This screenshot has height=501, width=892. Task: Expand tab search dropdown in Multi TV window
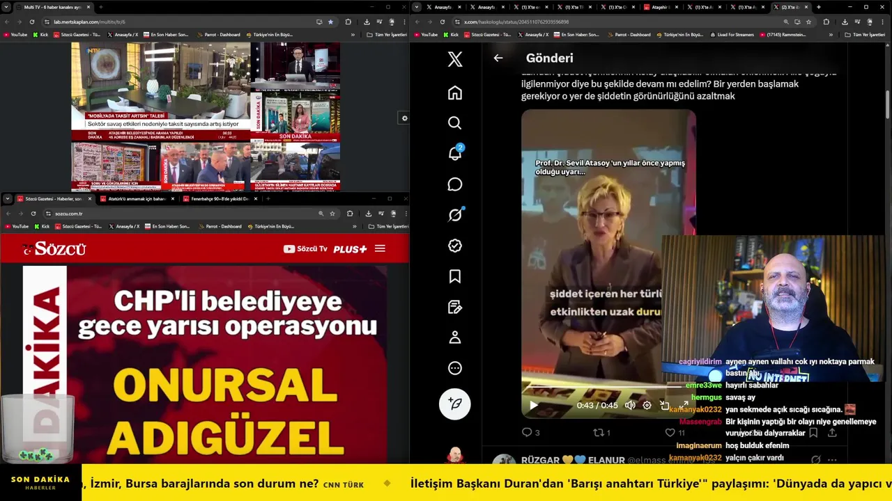8,7
